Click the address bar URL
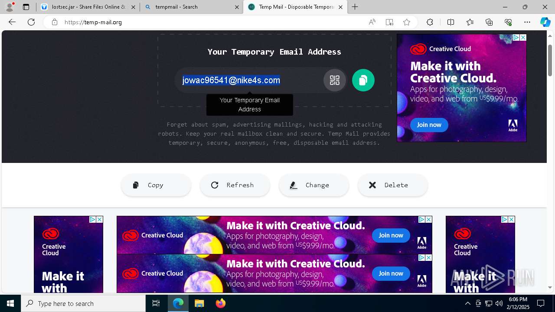Viewport: 555px width, 312px height. tap(93, 22)
